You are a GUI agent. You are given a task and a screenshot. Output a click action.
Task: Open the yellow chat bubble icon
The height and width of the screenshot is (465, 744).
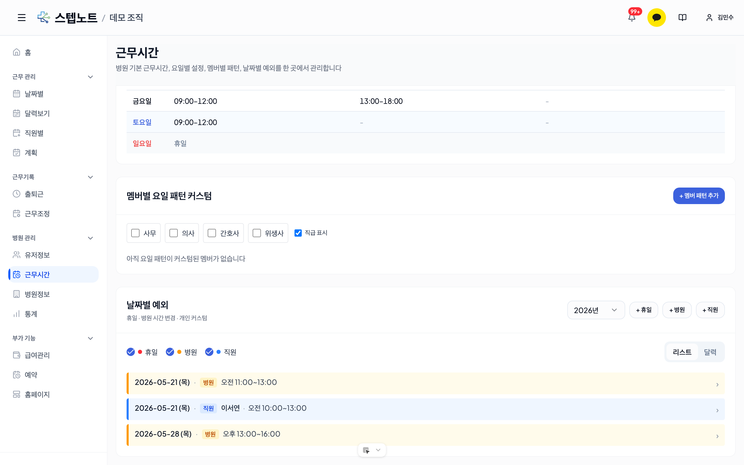[x=656, y=18]
